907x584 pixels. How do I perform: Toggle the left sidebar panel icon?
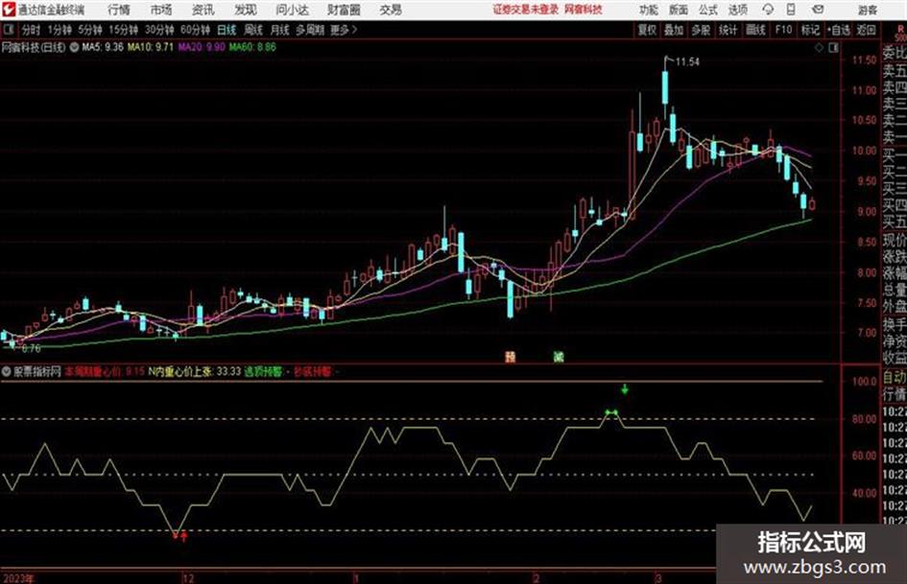(x=9, y=30)
